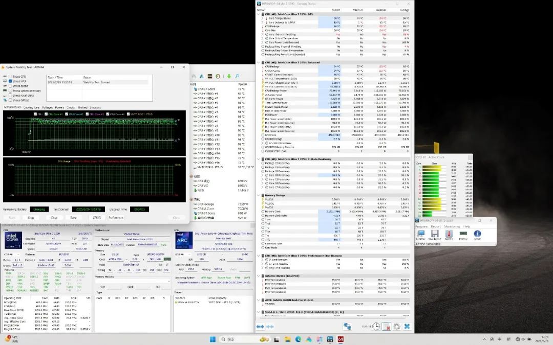Image resolution: width=553 pixels, height=345 pixels.
Task: Open the CPU #0 dropdown in System Summary
Action: click(x=13, y=254)
